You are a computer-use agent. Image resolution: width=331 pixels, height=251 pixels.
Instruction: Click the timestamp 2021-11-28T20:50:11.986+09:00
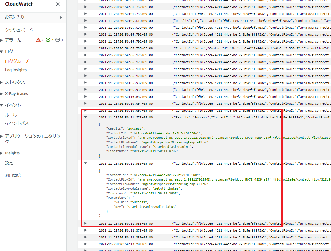(x=126, y=163)
